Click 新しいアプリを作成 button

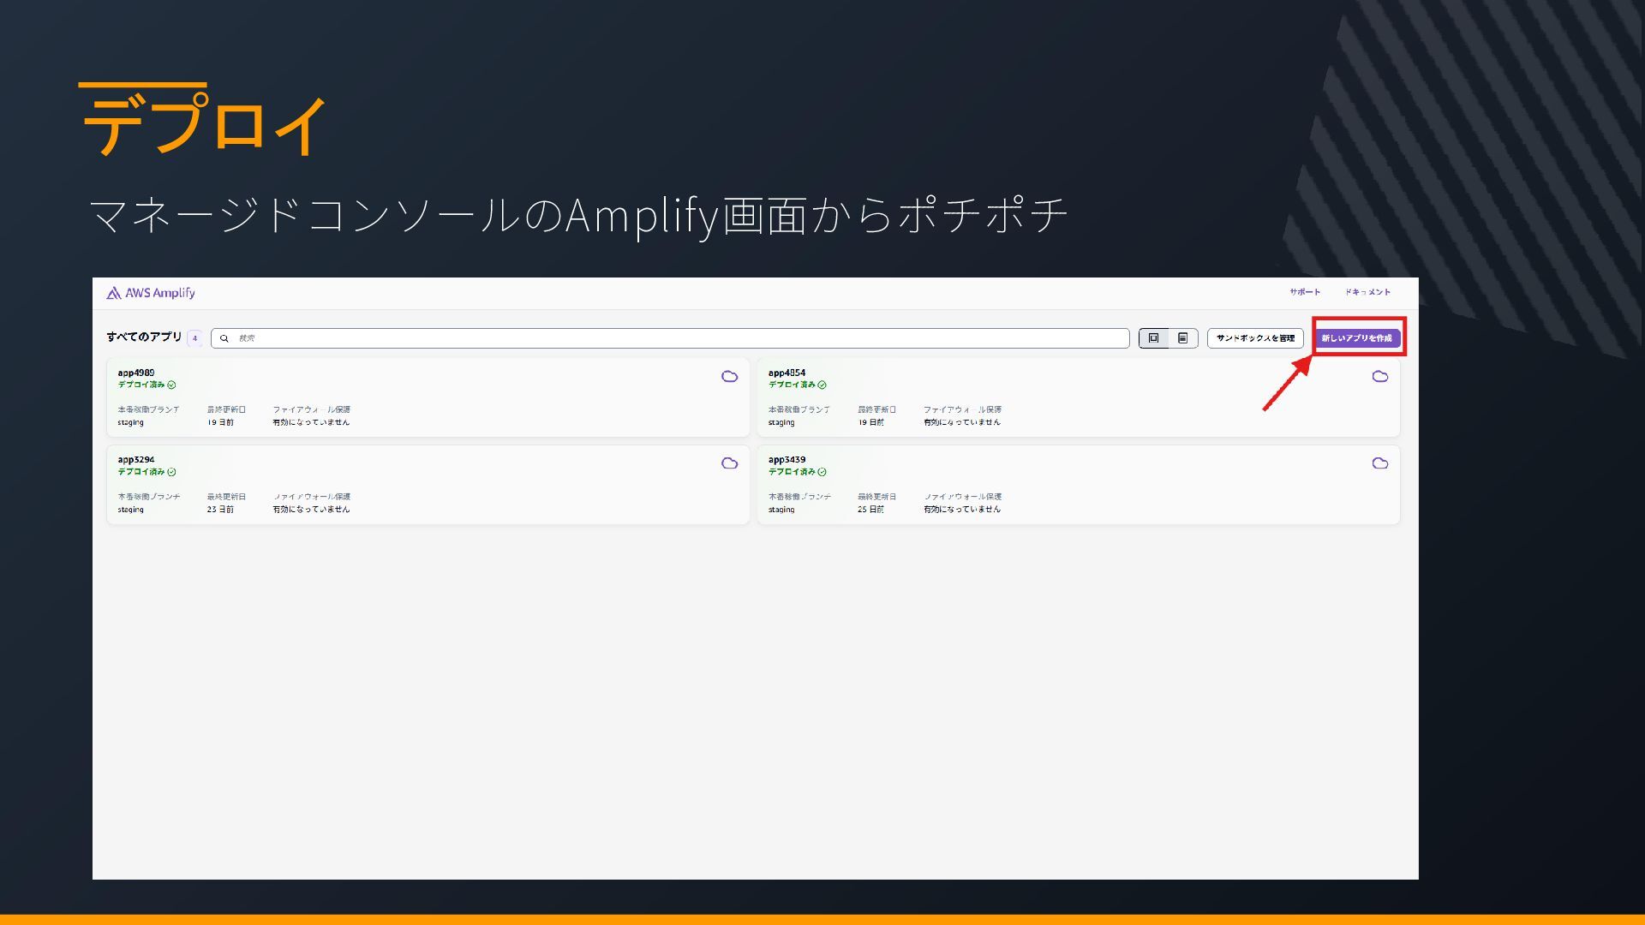[1356, 338]
